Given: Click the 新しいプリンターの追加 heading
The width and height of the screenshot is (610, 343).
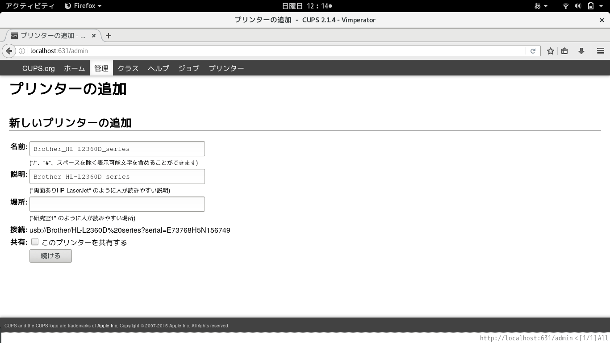Looking at the screenshot, I should point(70,123).
